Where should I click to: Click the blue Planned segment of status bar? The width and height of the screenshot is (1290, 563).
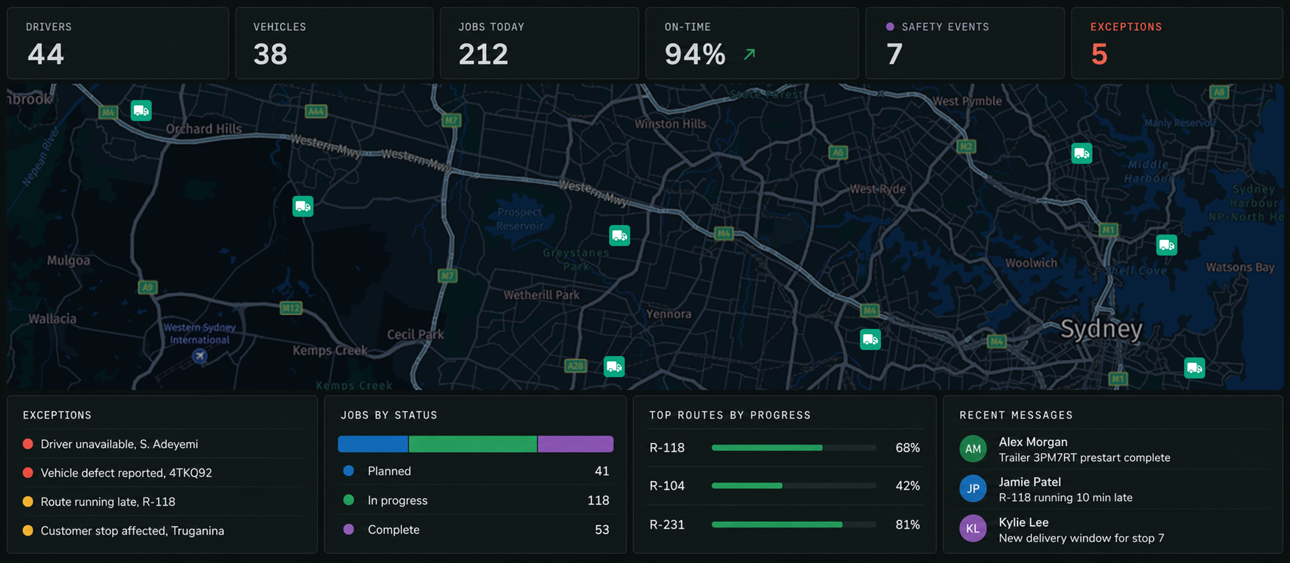pos(373,444)
